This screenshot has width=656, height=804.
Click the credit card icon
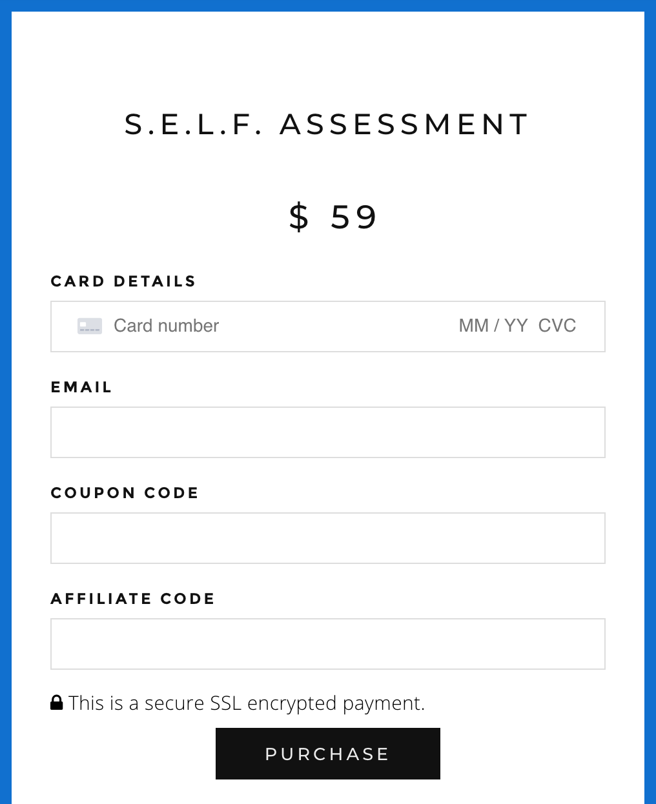pos(90,326)
